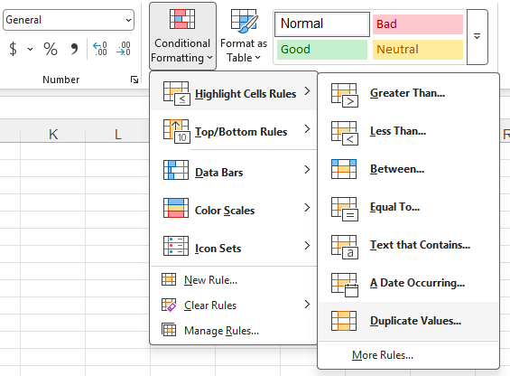Image resolution: width=510 pixels, height=376 pixels.
Task: Click the Icon Sets icon
Action: pyautogui.click(x=176, y=246)
